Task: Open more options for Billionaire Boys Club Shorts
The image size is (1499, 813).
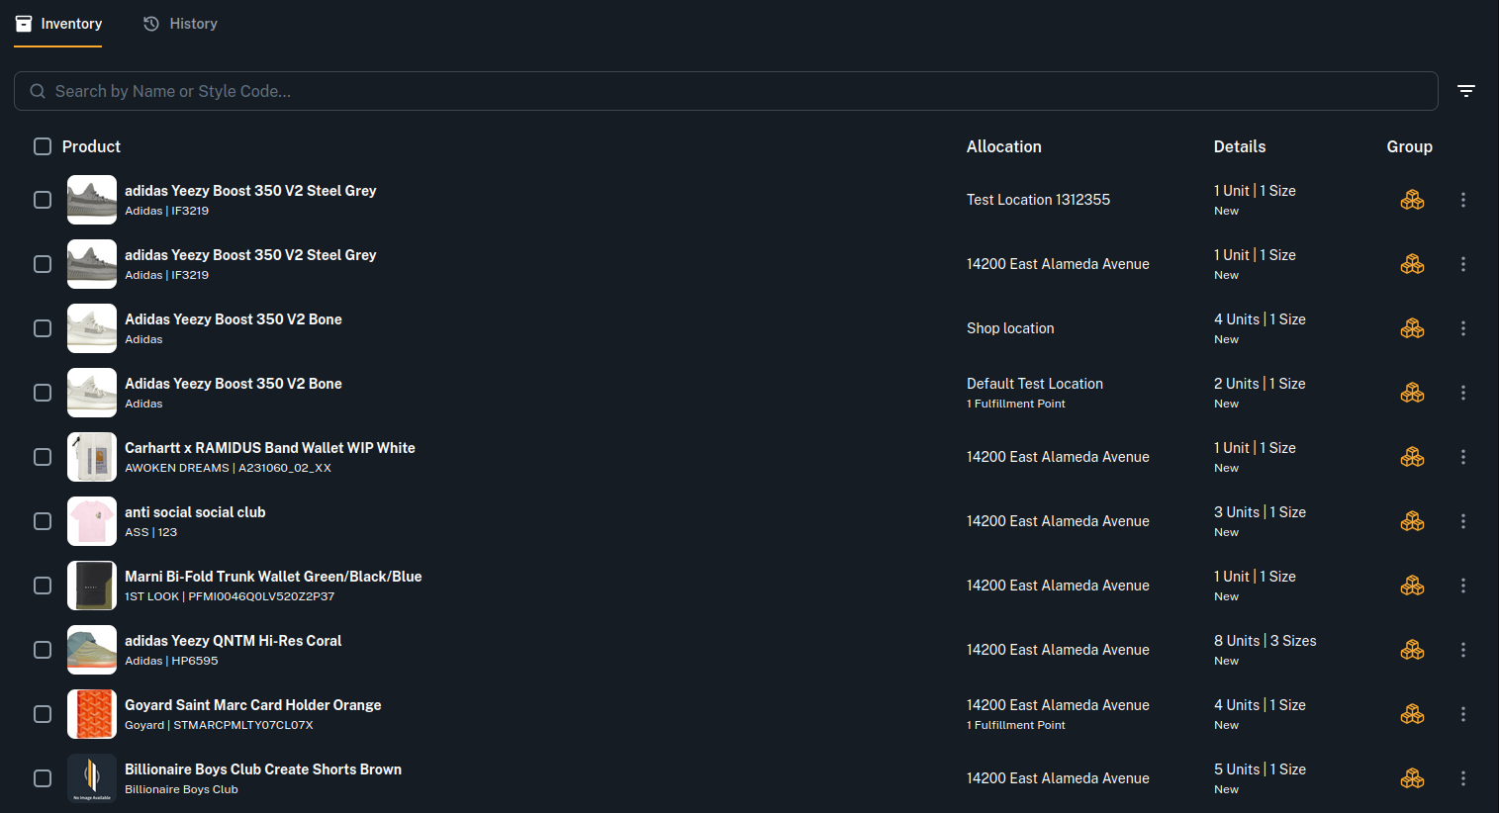Action: (x=1463, y=778)
